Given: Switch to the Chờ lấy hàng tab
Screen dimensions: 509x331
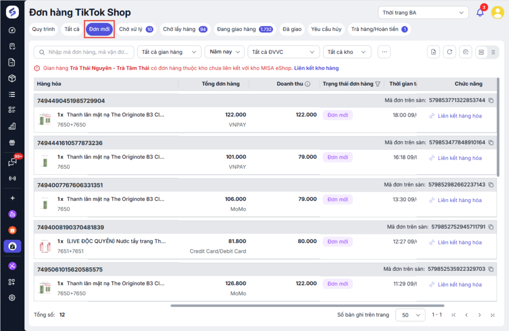Looking at the screenshot, I should pyautogui.click(x=184, y=29).
